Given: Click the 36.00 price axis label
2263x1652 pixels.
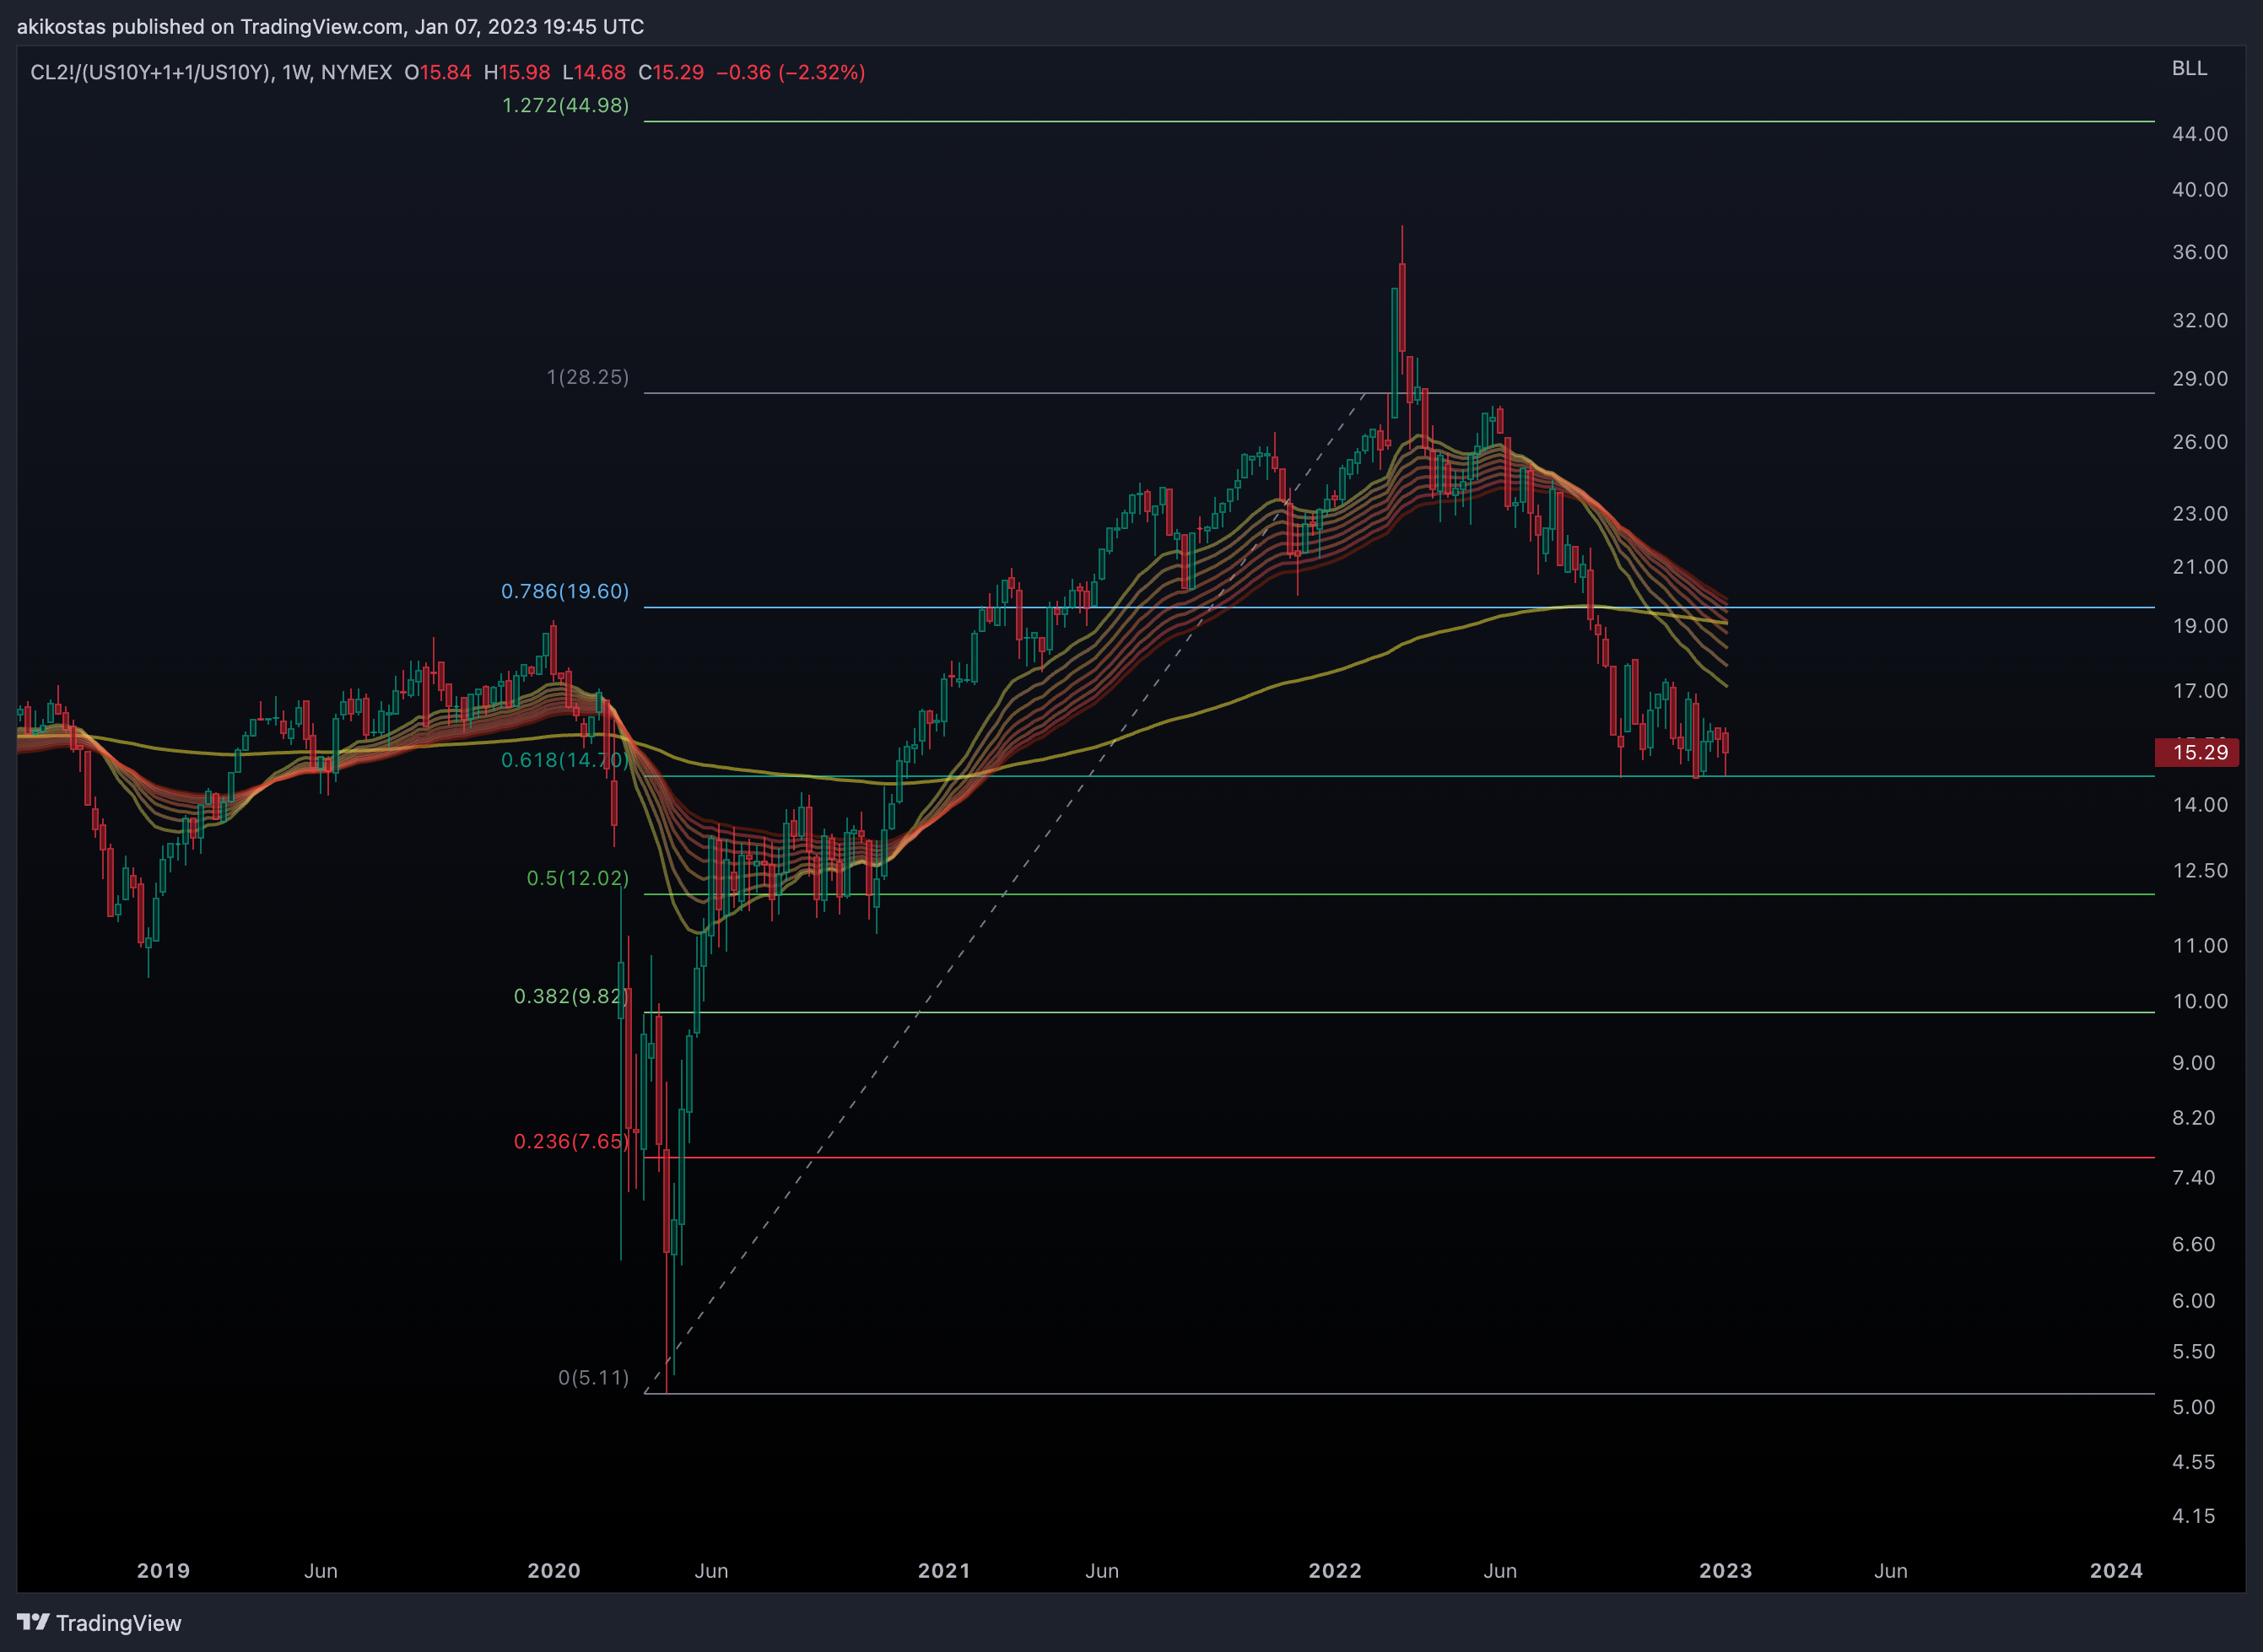Looking at the screenshot, I should [x=2200, y=252].
